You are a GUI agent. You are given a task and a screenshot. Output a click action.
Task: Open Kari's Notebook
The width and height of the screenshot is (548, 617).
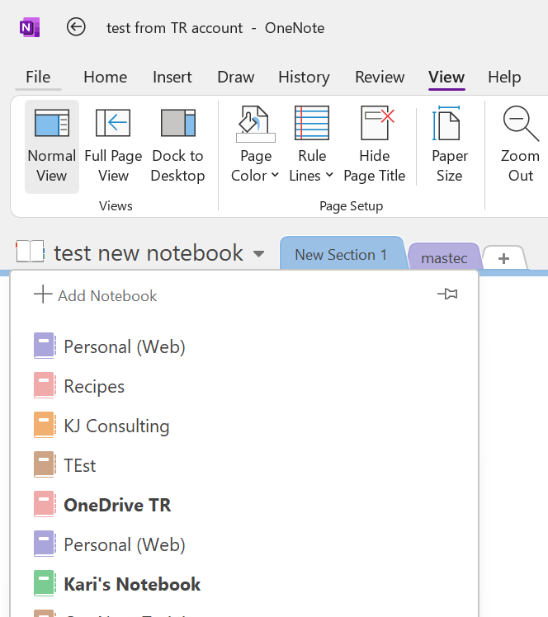coord(244,584)
